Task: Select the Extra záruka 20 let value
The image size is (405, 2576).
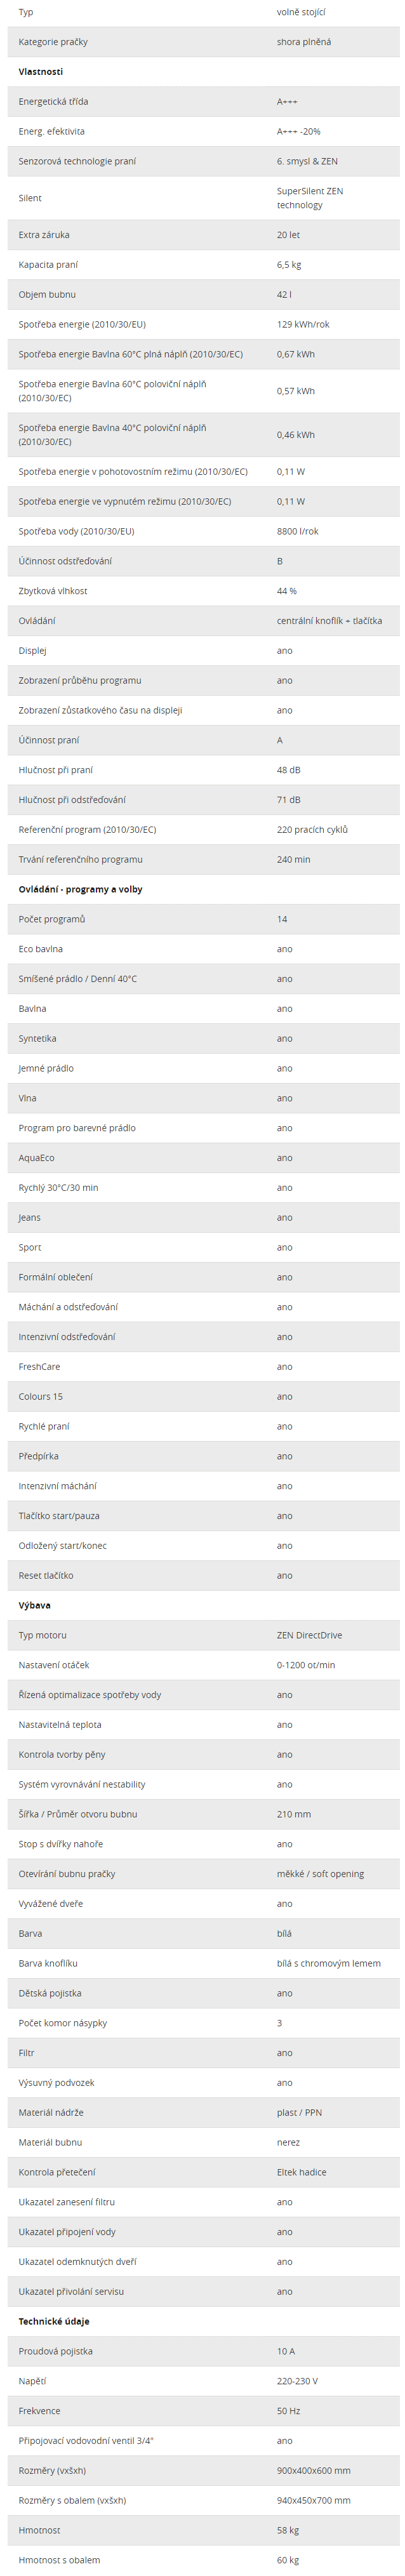Action: [x=288, y=235]
